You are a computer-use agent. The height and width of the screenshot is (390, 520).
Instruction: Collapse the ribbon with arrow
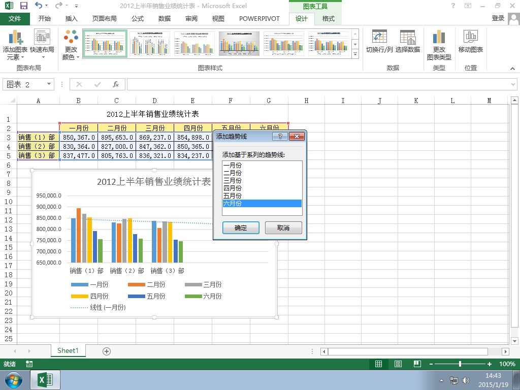[x=512, y=69]
